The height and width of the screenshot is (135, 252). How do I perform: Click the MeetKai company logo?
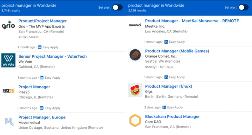(135, 25)
